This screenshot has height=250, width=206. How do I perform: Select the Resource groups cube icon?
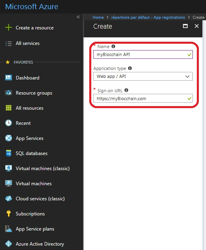tap(8, 93)
